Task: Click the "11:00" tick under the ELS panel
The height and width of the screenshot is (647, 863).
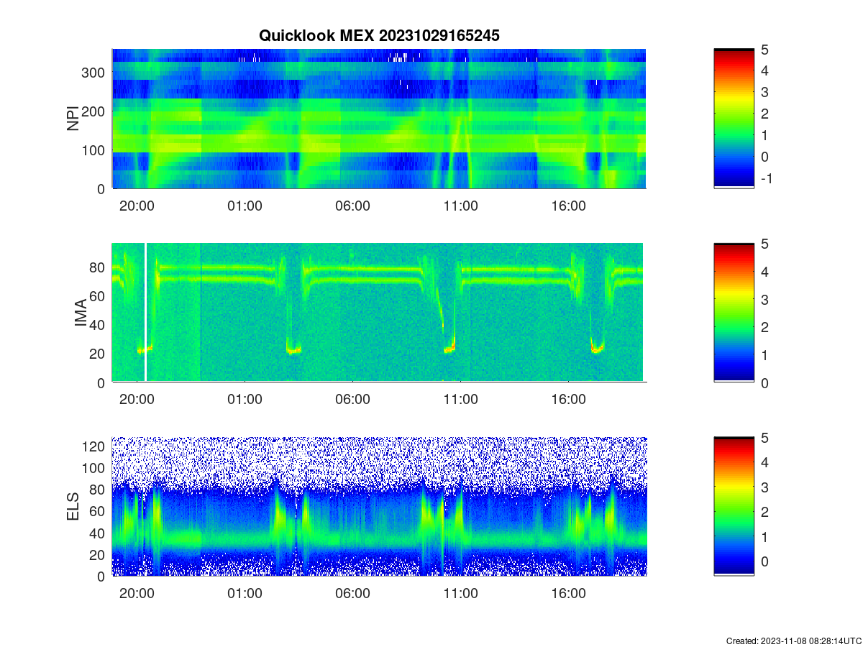Action: pos(460,594)
